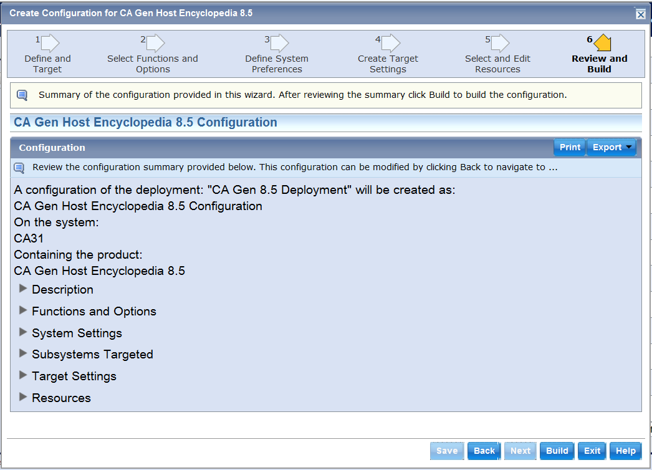
Task: Exit the configuration wizard
Action: click(592, 451)
